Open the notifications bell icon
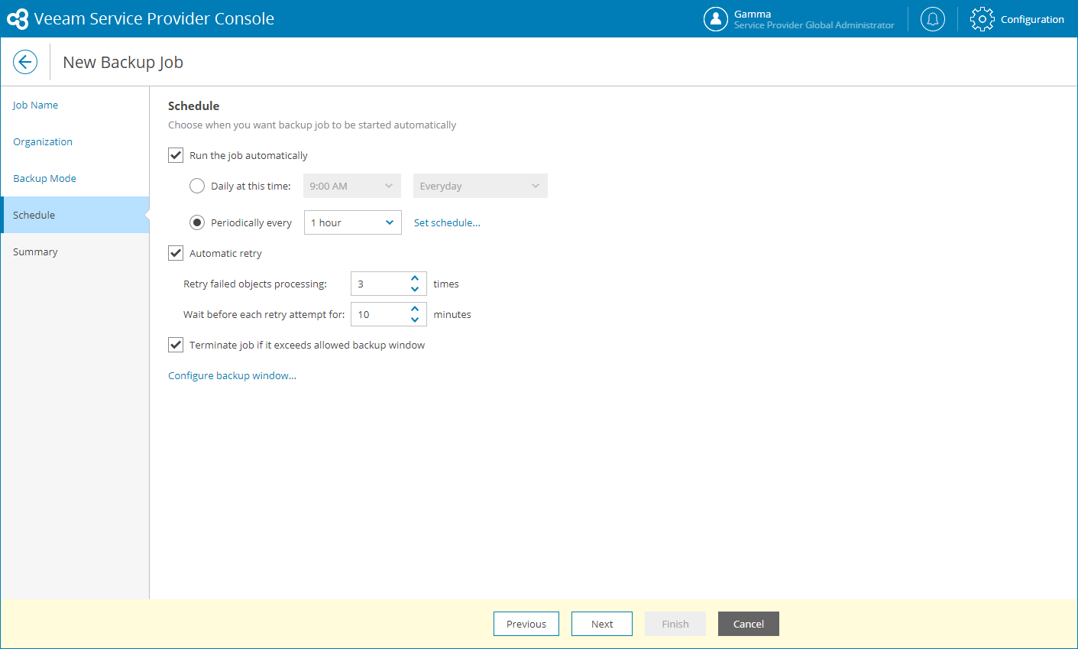Image resolution: width=1078 pixels, height=649 pixels. (932, 19)
